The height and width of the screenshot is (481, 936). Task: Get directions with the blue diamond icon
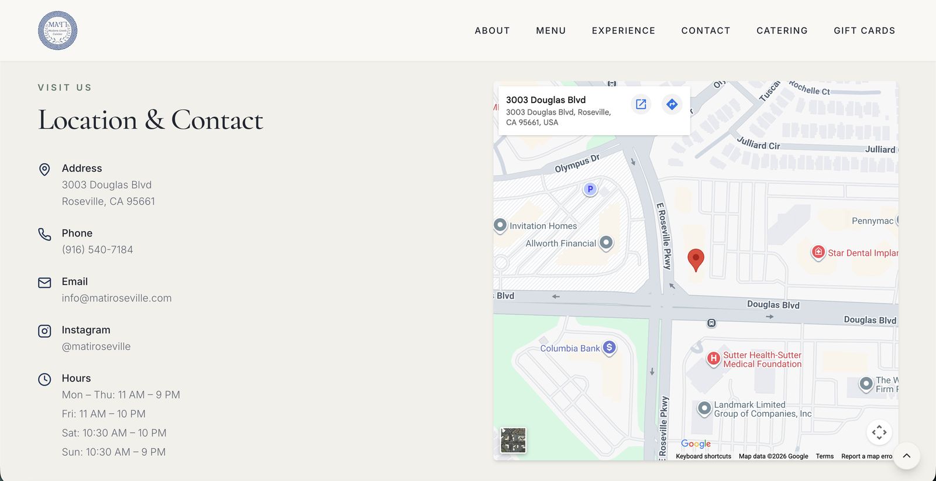click(x=672, y=104)
